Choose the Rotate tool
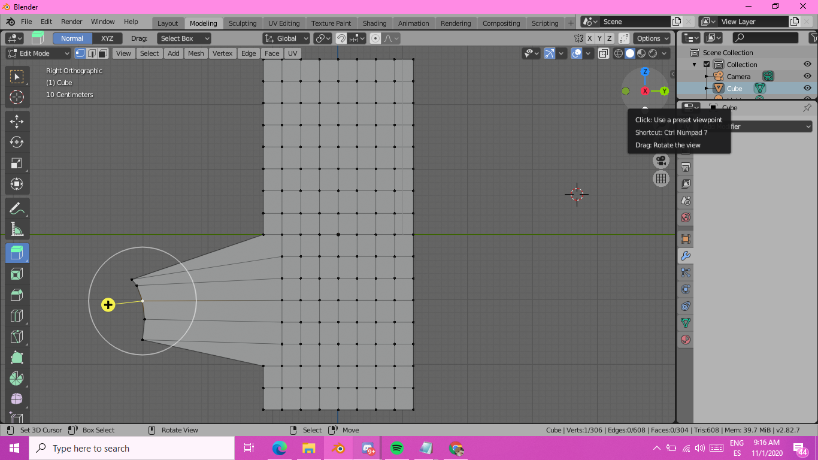 click(17, 142)
